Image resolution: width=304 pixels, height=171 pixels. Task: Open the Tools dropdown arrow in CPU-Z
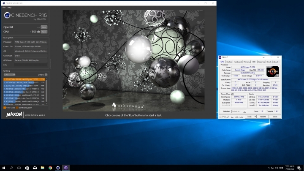[x=255, y=117]
